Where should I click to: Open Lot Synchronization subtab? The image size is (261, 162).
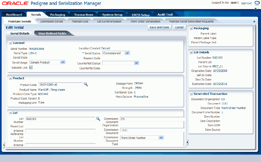coord(109,21)
